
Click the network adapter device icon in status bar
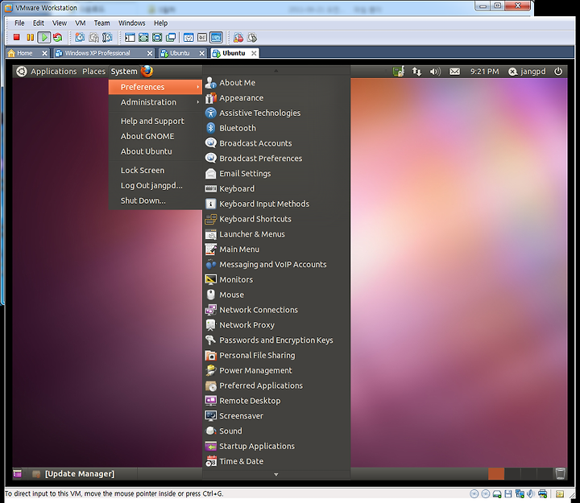520,494
